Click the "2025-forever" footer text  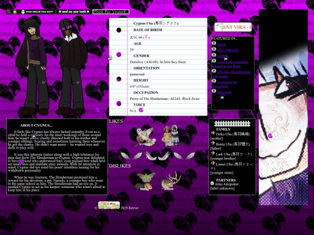pyautogui.click(x=130, y=208)
